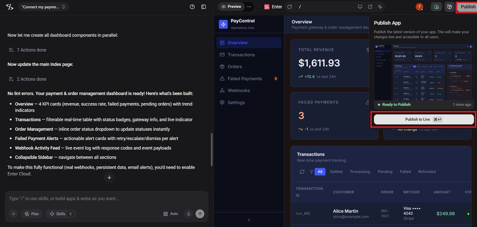Open preview in new tab icon
The height and width of the screenshot is (227, 477).
[x=370, y=7]
